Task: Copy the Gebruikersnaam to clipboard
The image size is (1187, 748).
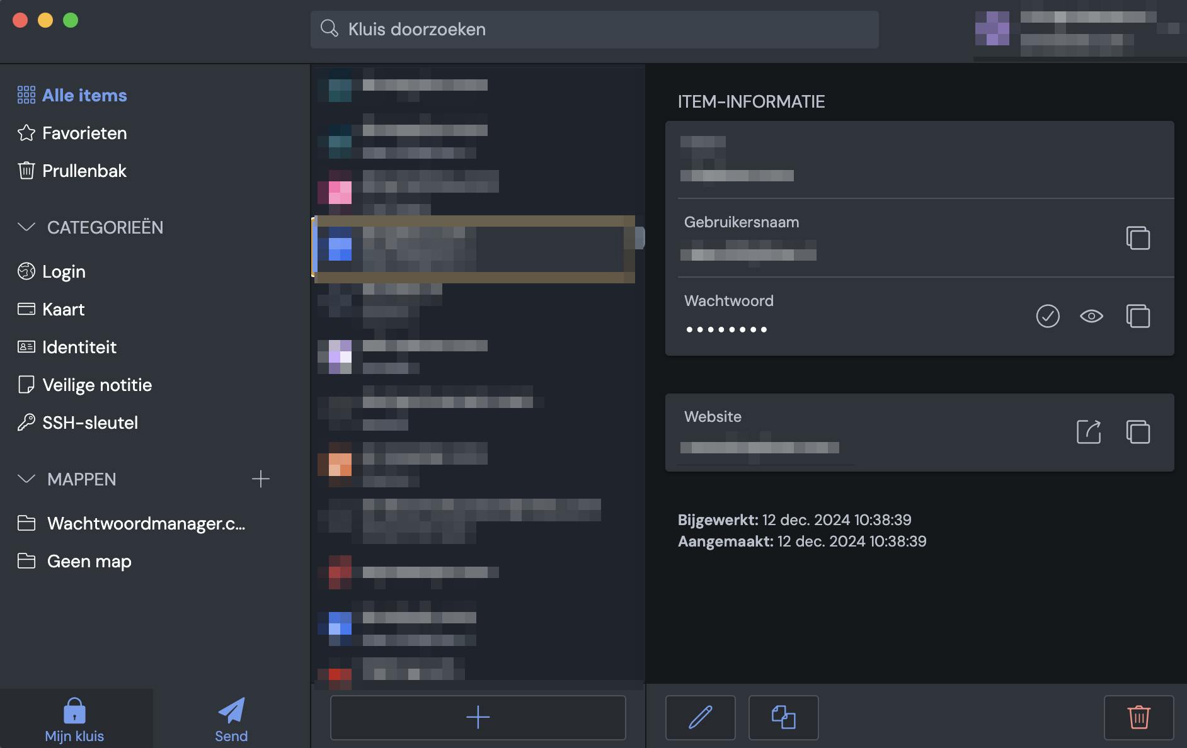Action: point(1138,238)
